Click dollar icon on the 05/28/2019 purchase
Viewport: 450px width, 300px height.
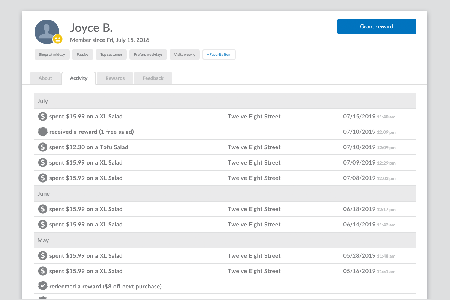pos(43,256)
